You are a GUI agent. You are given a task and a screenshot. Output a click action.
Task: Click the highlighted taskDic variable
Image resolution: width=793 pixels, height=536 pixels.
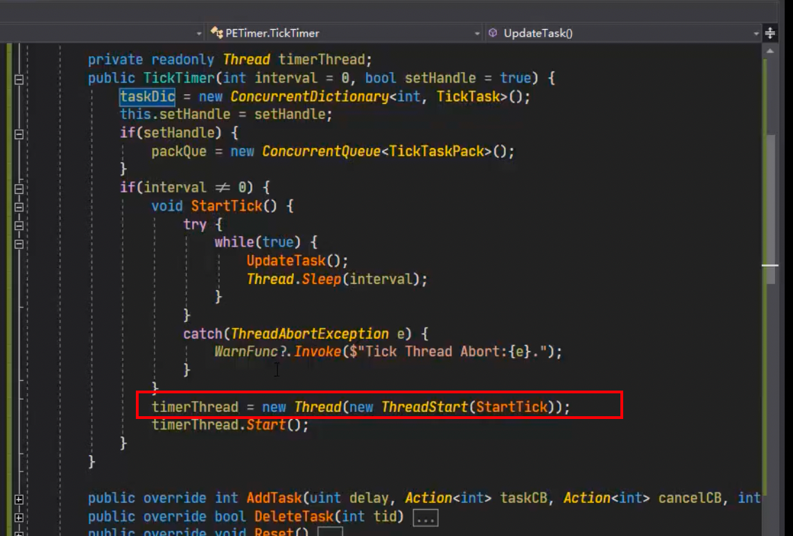[147, 96]
